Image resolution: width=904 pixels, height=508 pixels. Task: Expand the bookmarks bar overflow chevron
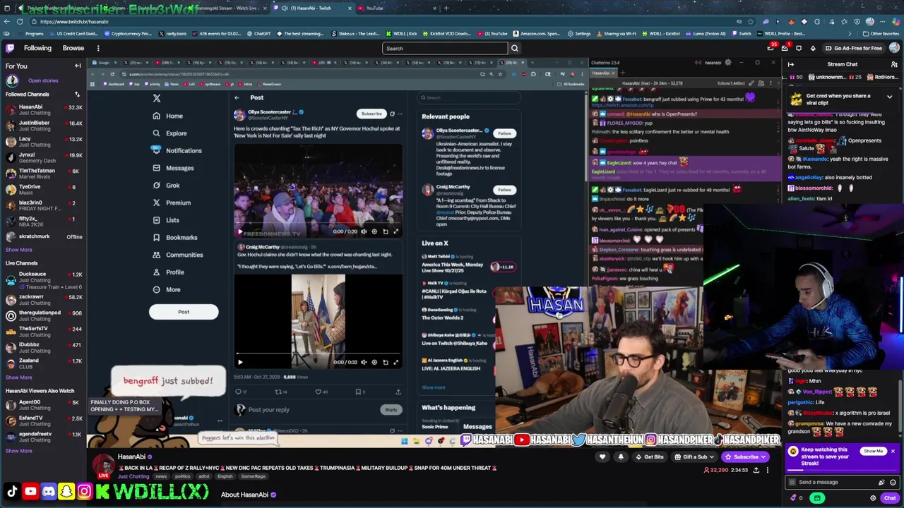[850, 33]
